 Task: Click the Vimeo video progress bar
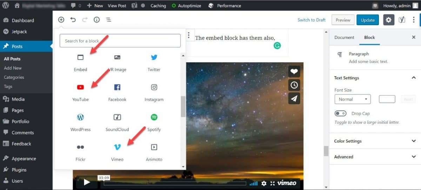coord(175,183)
